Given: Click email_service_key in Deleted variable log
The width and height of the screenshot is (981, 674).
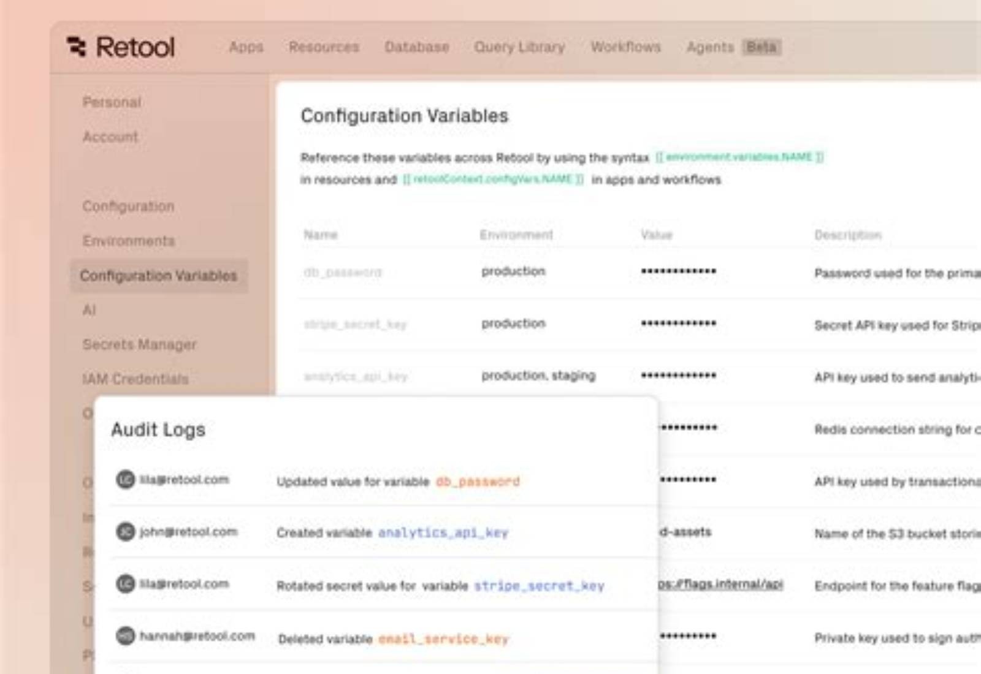Looking at the screenshot, I should tap(443, 639).
